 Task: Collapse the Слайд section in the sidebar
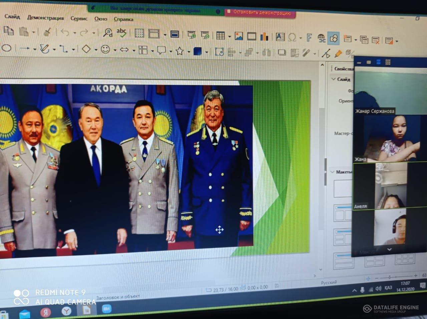click(x=333, y=79)
